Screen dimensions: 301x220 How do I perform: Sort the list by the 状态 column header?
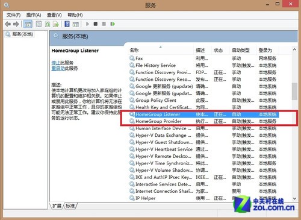click(x=220, y=50)
